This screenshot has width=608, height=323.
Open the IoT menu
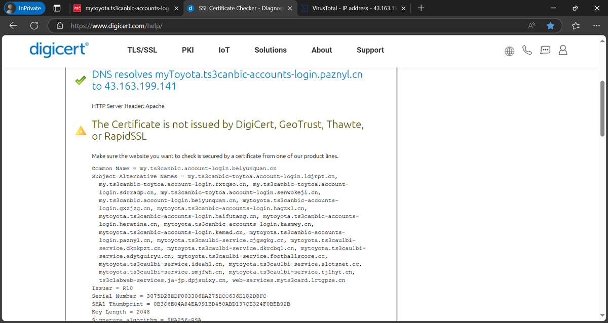224,50
